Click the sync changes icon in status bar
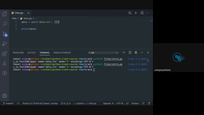The width and height of the screenshot is (204, 115). (x=18, y=103)
